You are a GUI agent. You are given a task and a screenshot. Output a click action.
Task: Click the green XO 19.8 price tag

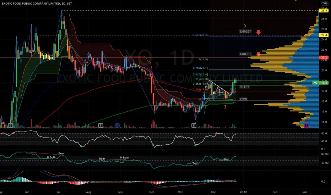[x=320, y=83]
